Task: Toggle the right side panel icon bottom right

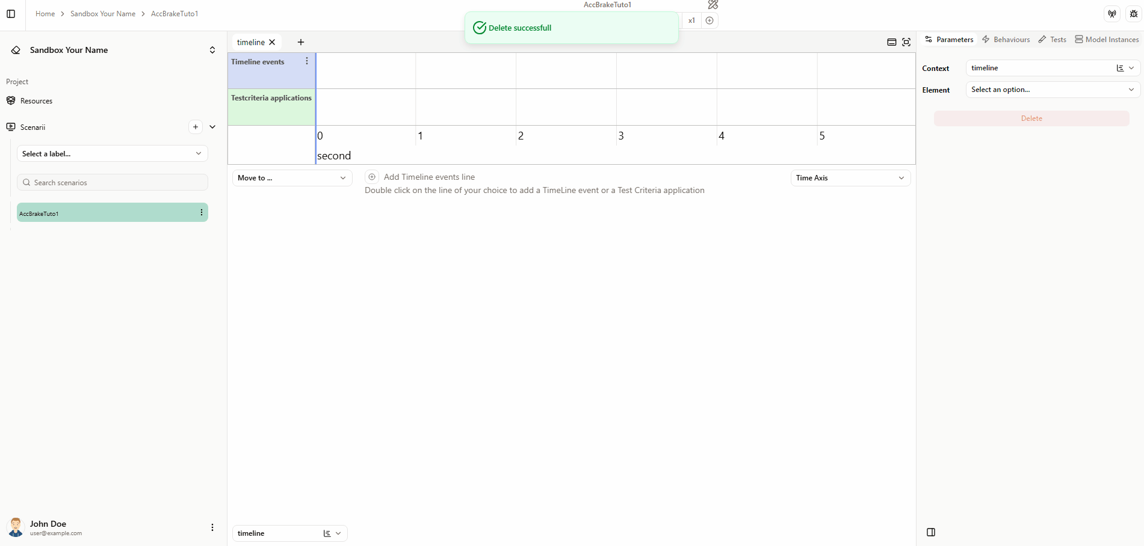Action: 932,532
